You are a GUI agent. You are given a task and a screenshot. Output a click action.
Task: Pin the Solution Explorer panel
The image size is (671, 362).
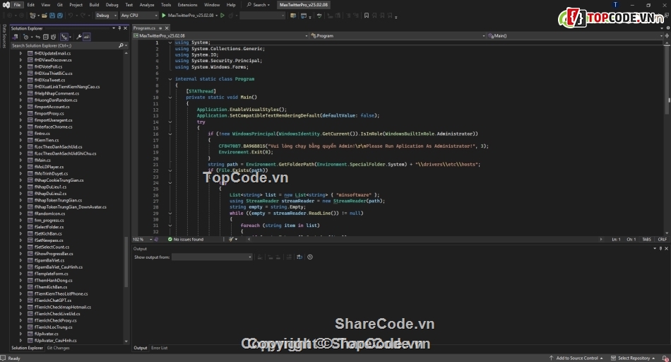119,28
